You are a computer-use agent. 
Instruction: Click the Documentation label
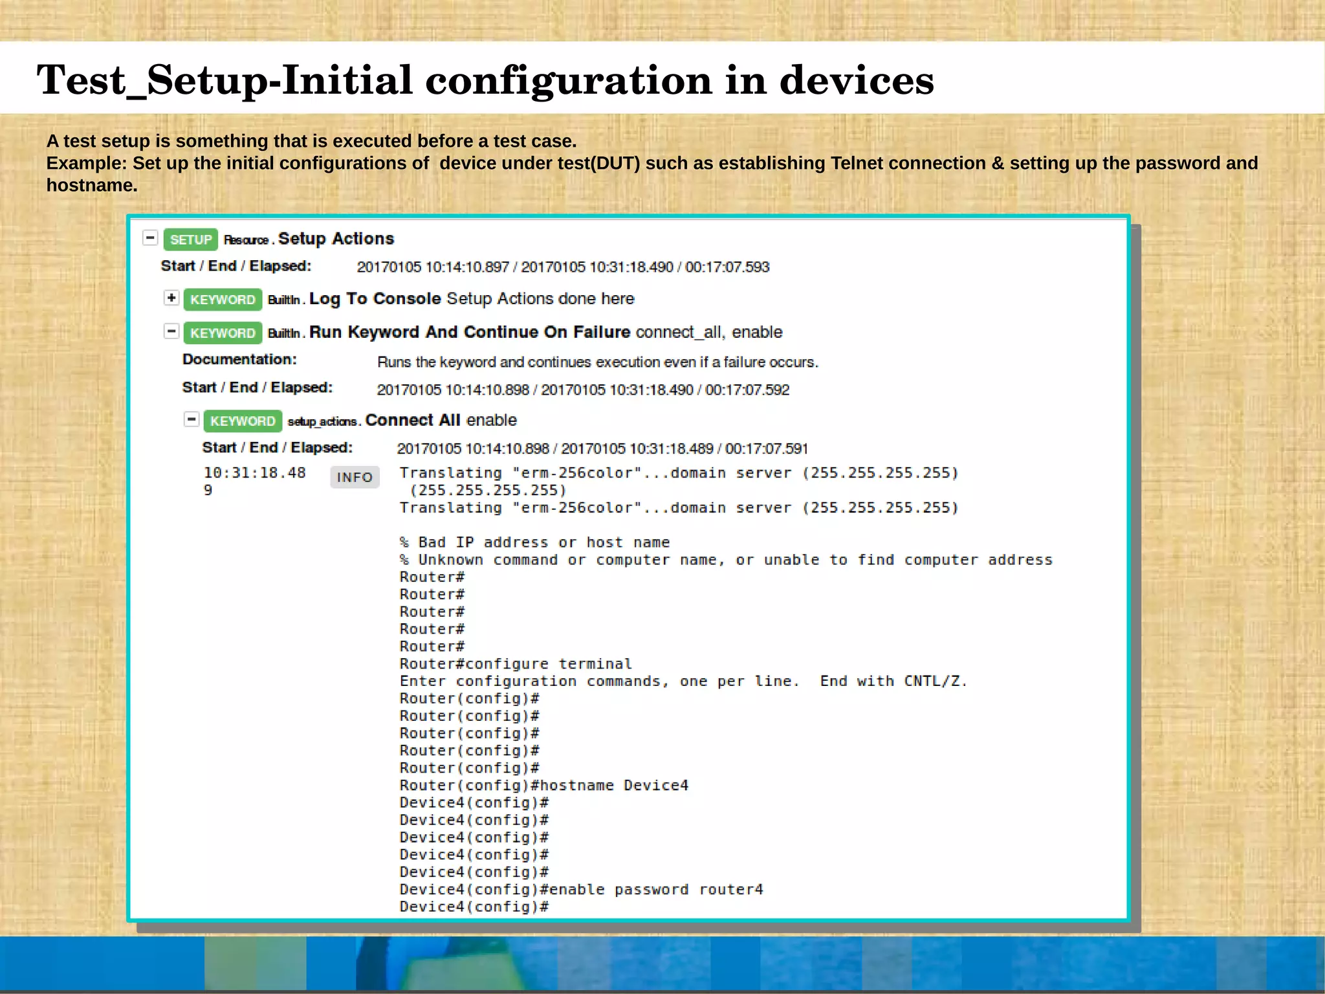[239, 359]
